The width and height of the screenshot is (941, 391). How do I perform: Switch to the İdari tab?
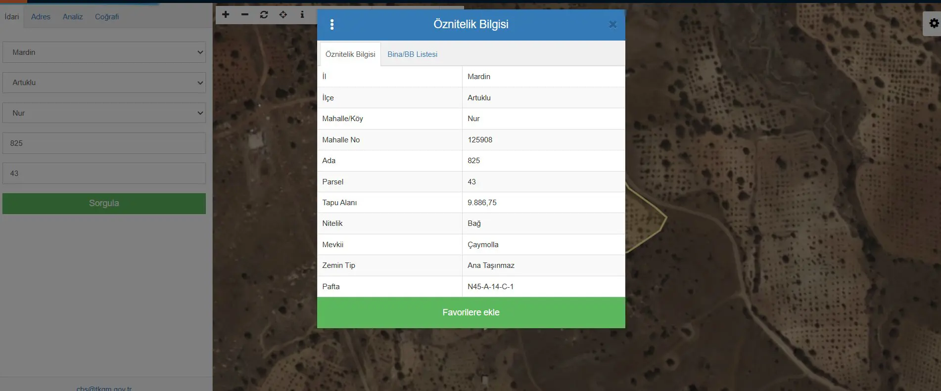click(12, 17)
